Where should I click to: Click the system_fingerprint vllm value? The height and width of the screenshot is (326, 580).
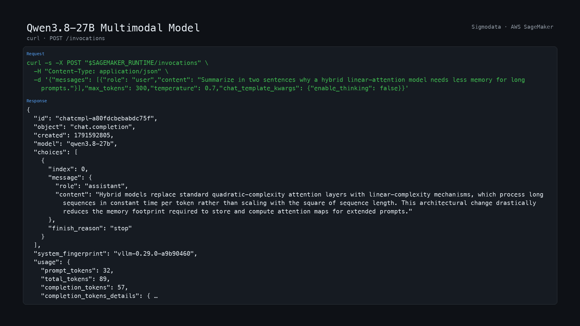click(x=154, y=254)
